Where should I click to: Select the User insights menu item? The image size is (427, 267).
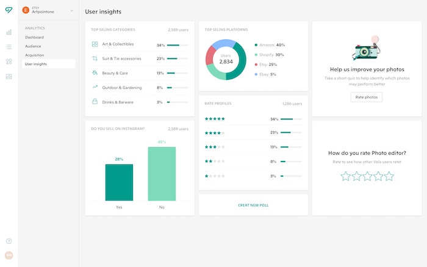48,64
